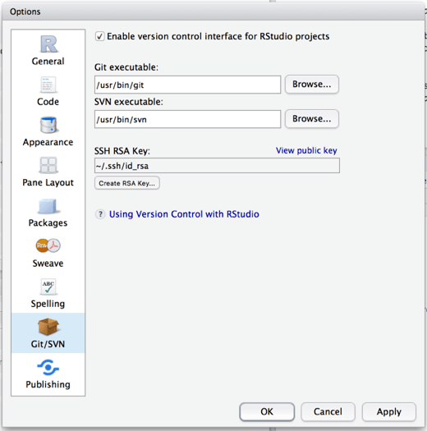Open Appearance via paint bucket icon
Screen dimensions: 427x431
(x=48, y=125)
